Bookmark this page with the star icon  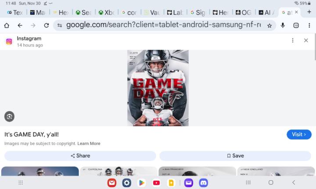269,25
